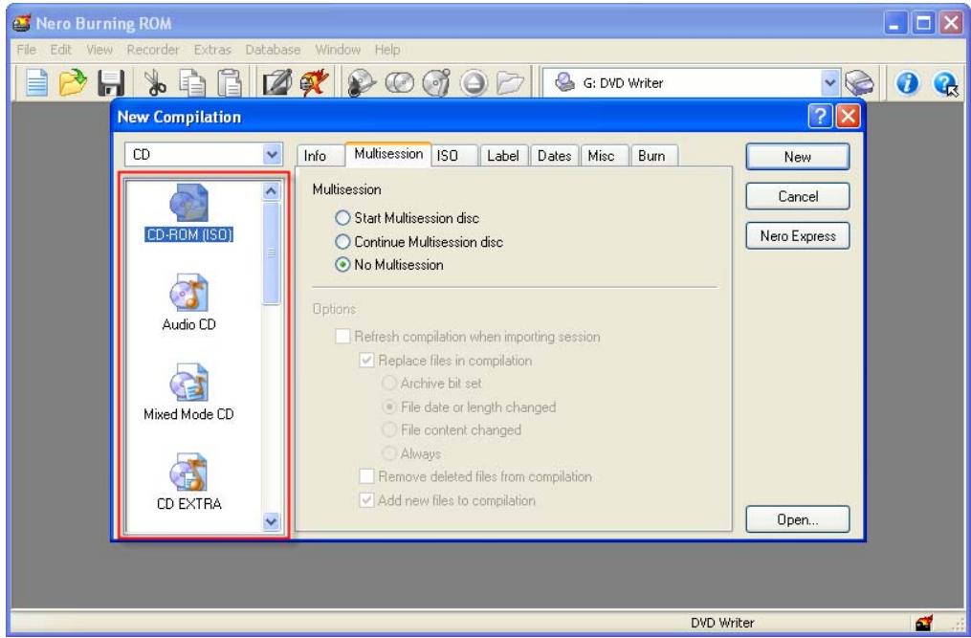
Task: Click the Nero Express button
Action: 798,236
